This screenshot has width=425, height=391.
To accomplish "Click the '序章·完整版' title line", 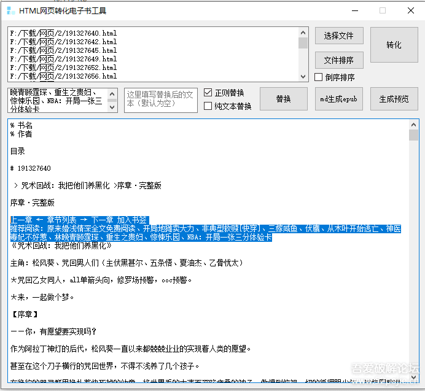I will [33, 203].
